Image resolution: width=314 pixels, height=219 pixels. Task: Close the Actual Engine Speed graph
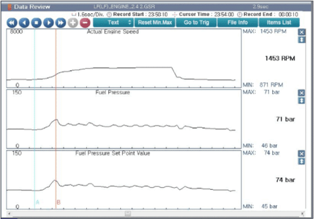[x=301, y=32]
